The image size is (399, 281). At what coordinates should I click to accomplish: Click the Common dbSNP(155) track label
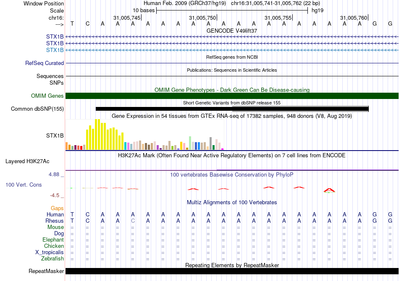[x=37, y=109]
